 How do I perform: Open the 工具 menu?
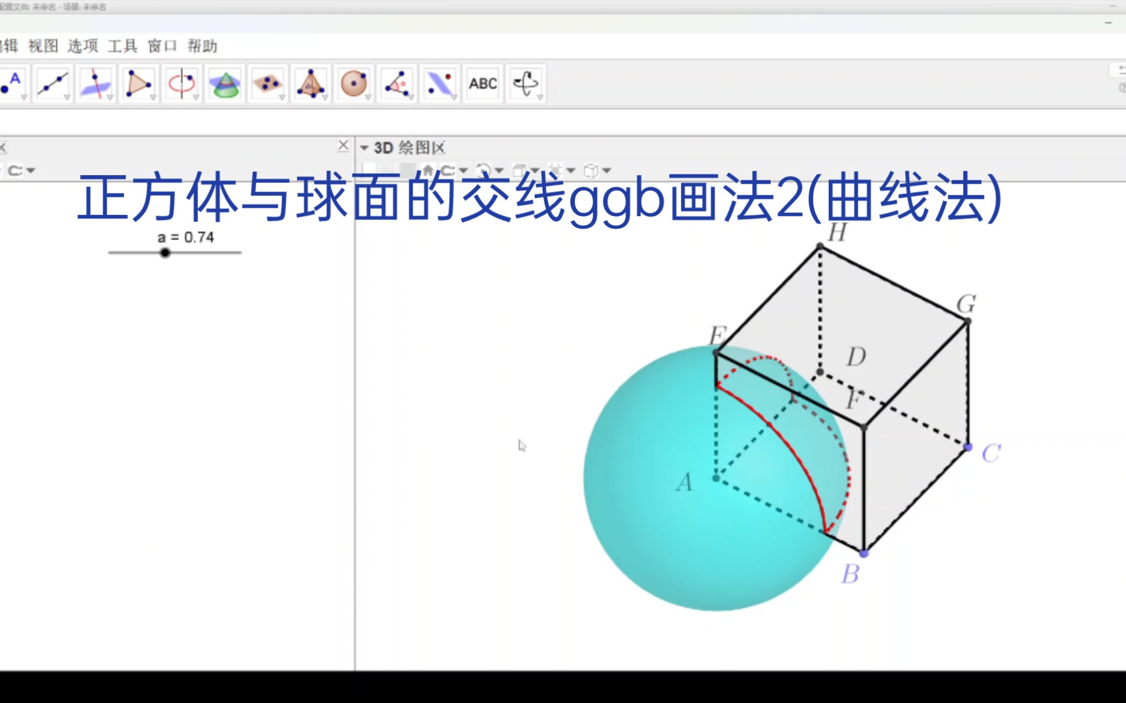(121, 46)
